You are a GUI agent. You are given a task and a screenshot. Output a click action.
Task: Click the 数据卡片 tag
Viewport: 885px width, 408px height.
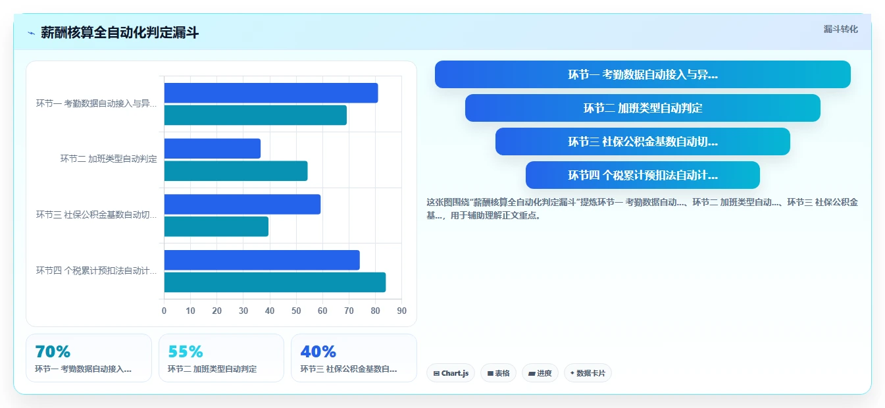click(x=588, y=373)
